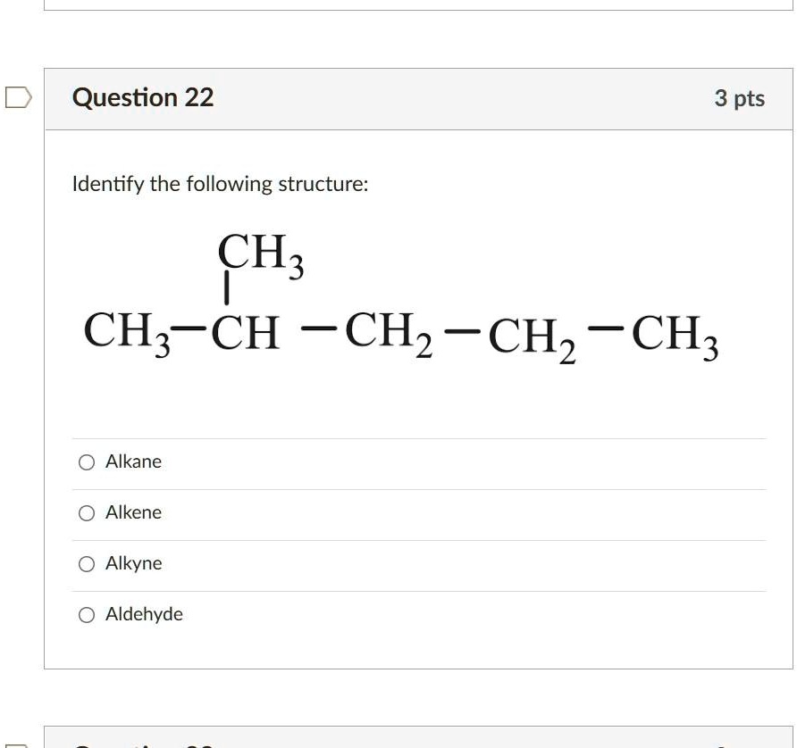Viewport: 797px width, 748px height.
Task: Click the partially visible panel at the very top
Action: click(418, 5)
